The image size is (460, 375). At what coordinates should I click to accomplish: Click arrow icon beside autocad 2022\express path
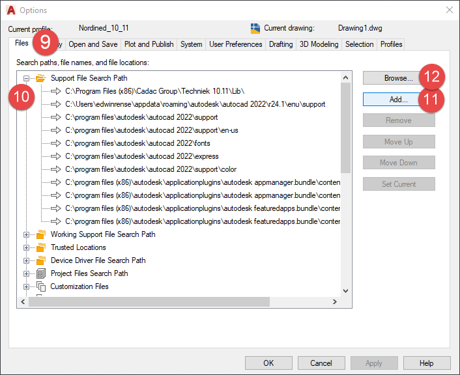click(56, 156)
